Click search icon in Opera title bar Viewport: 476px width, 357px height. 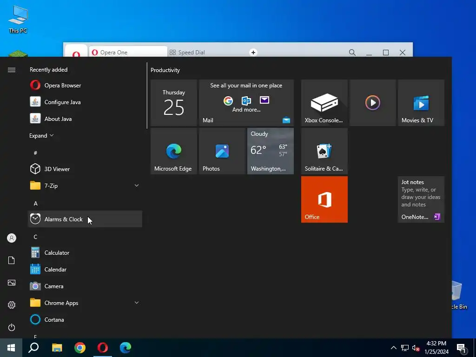[352, 52]
